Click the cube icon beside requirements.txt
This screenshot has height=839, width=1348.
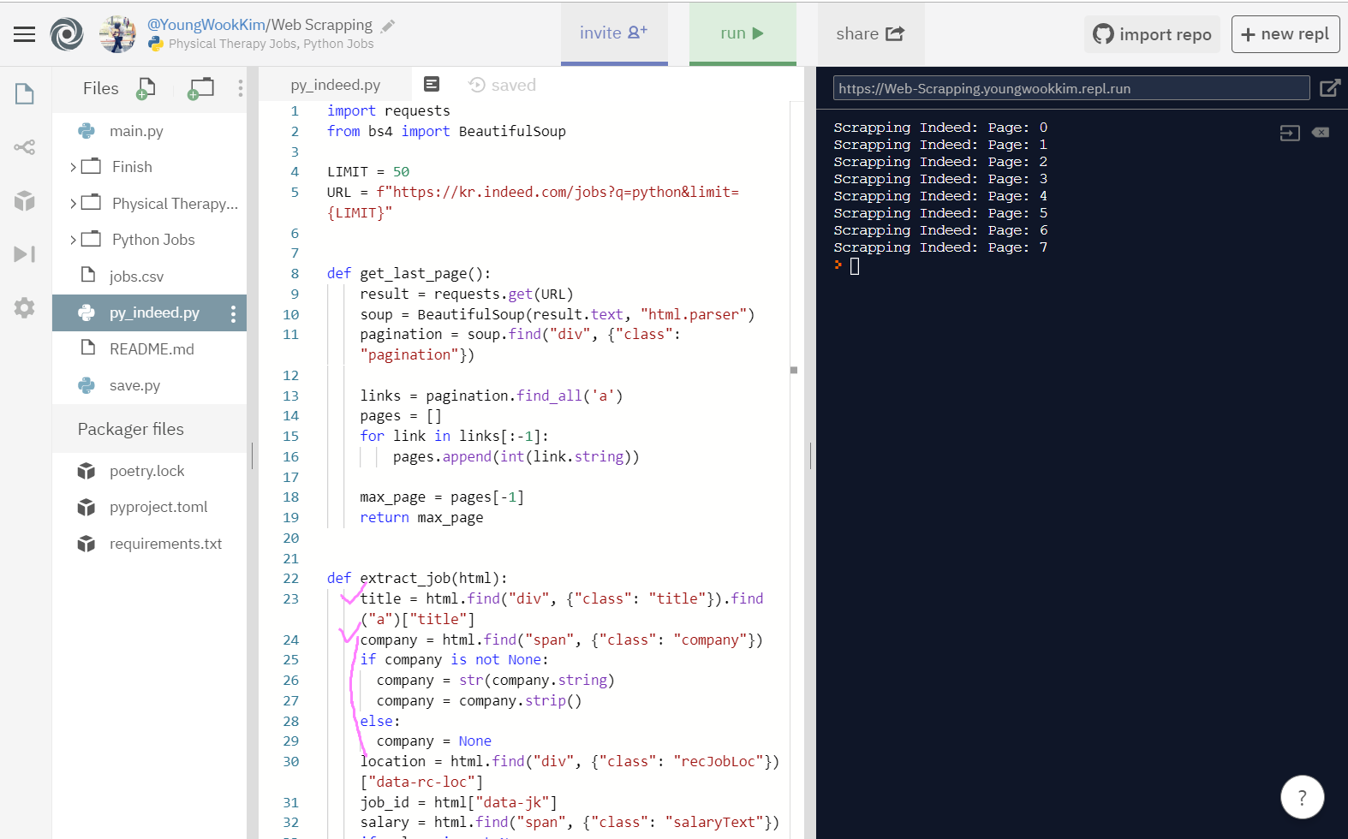tap(86, 544)
